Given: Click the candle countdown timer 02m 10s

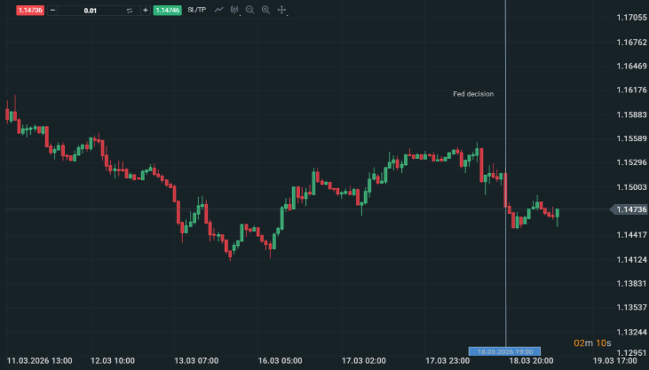Looking at the screenshot, I should [x=591, y=342].
